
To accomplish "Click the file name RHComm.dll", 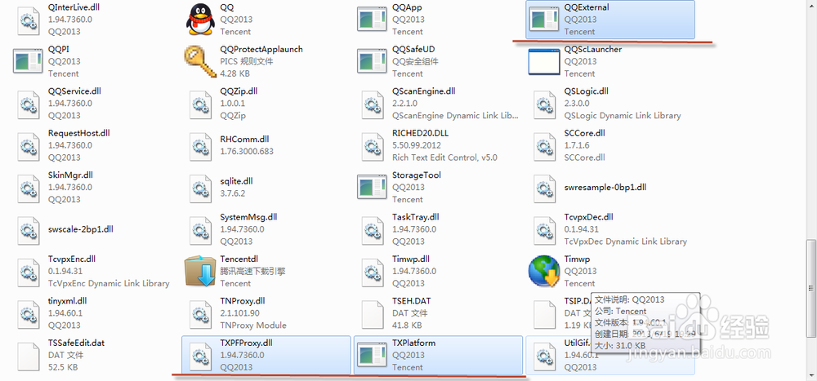I will [x=244, y=139].
